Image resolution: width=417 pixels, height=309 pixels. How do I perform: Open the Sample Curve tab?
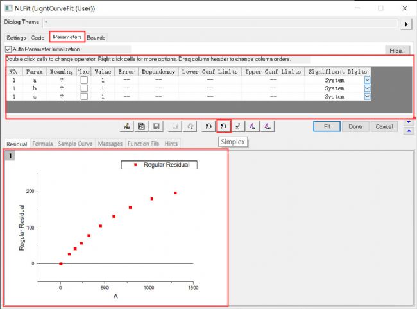click(76, 144)
